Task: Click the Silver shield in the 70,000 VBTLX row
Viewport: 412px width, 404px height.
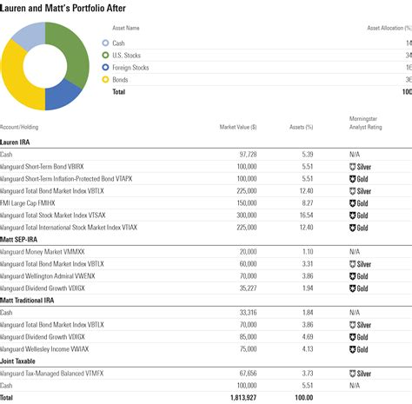Action: (x=352, y=325)
